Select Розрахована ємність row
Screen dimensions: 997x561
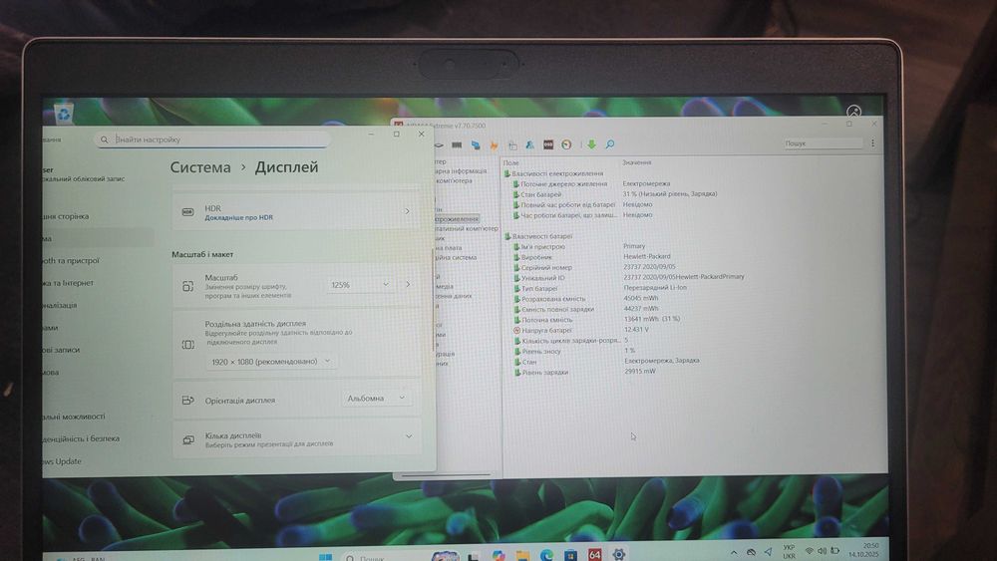click(x=549, y=299)
